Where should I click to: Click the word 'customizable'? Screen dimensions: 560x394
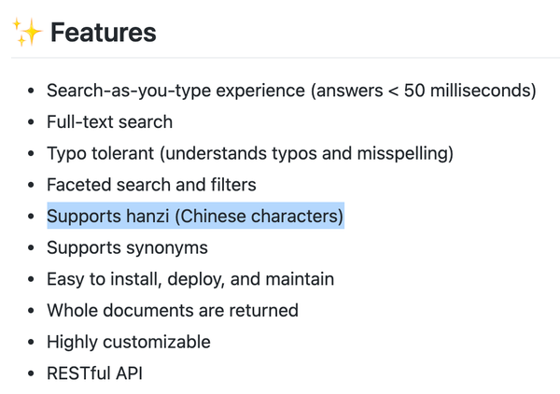(157, 342)
